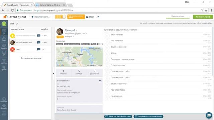The height and width of the screenshot is (120, 214).
Task: Open the Chrome menu dots
Action: coord(211,10)
